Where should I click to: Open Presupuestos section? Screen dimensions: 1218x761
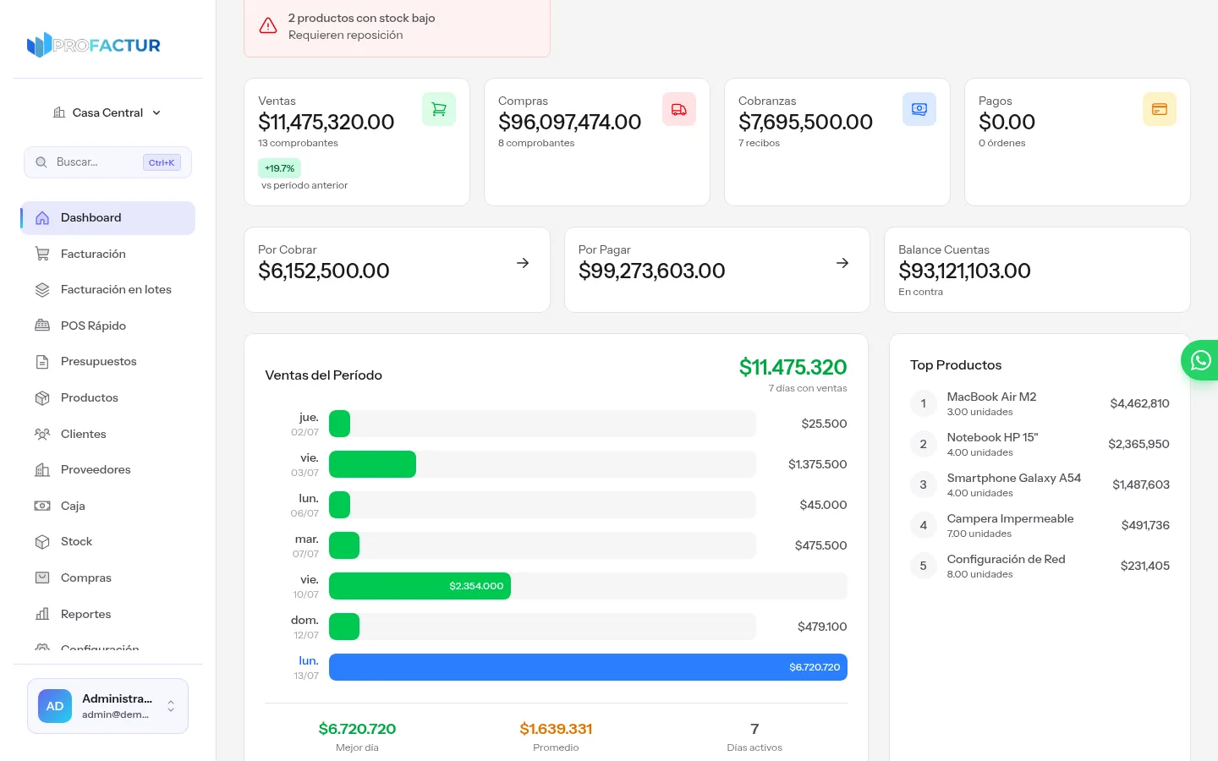point(107,362)
